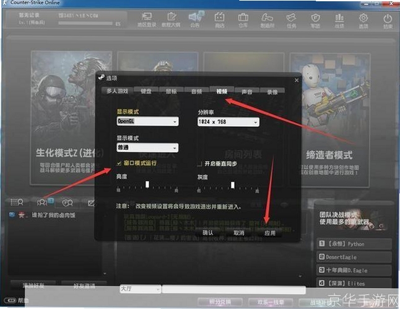Viewport: 400px width, 309px height.
Task: Click the blue badge beside 谁抢了我的卤肉饭
Action: (x=12, y=215)
